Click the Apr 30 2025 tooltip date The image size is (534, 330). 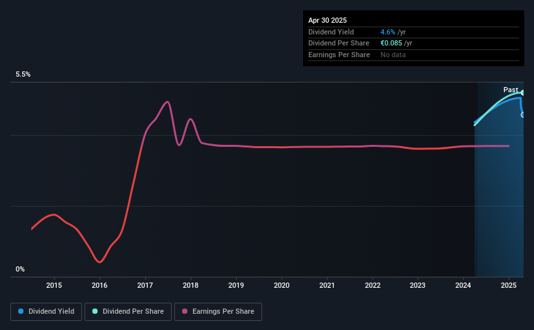pyautogui.click(x=327, y=20)
